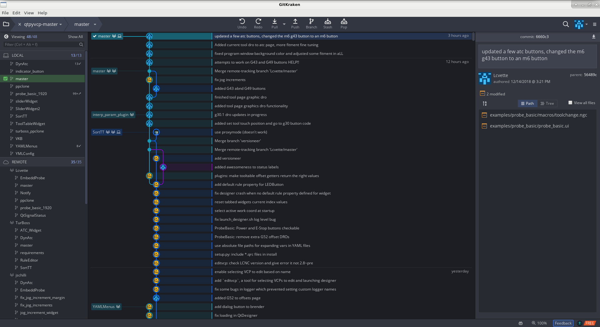The width and height of the screenshot is (600, 327).
Task: Click the sort files icon in commit panel
Action: tap(485, 103)
